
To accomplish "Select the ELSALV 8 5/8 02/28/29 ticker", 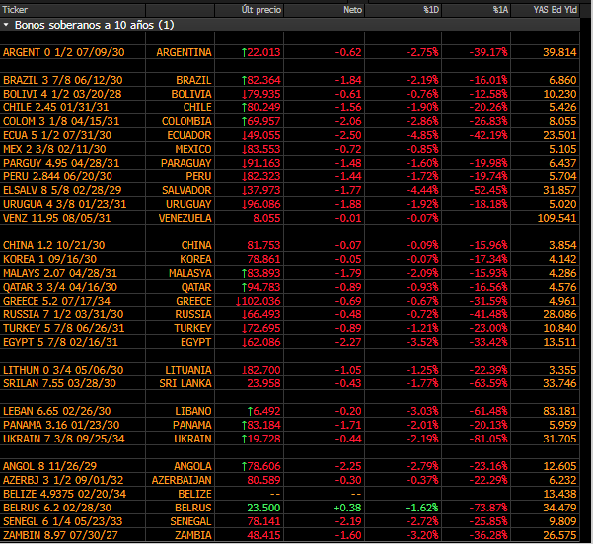I will [62, 190].
